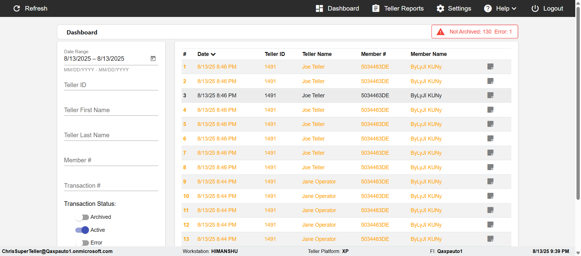This screenshot has height=256, width=581.
Task: Open the Date Range calendar icon
Action: (x=153, y=58)
